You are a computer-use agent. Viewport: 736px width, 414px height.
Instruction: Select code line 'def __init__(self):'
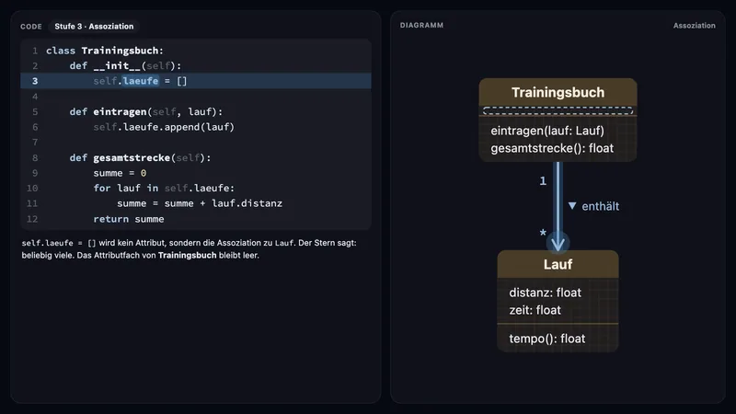point(125,65)
